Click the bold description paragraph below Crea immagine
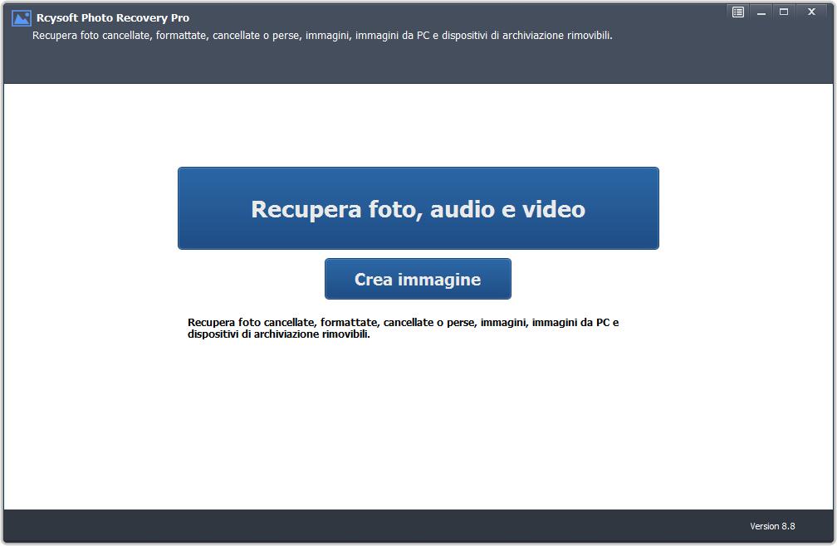 (x=404, y=329)
